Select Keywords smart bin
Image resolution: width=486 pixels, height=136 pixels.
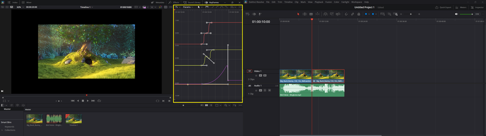pos(9,127)
